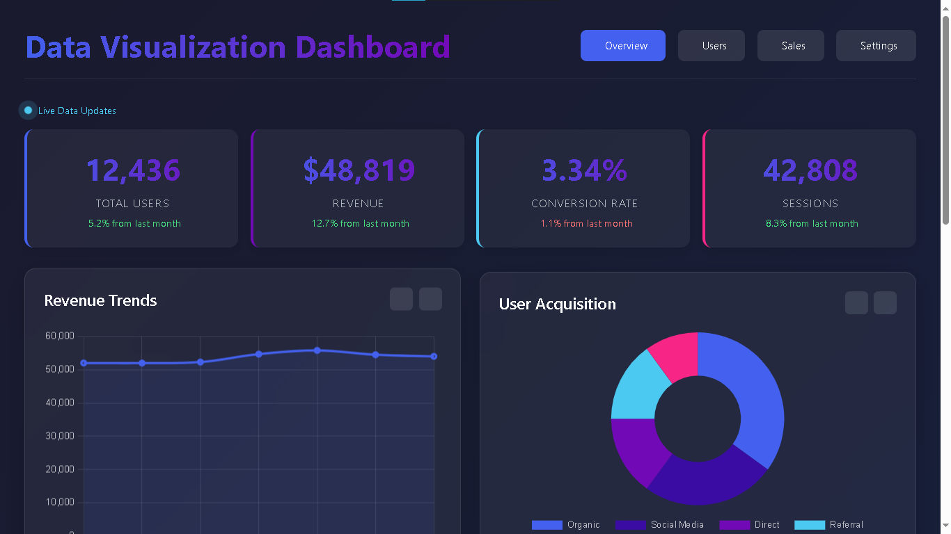Click the right blank button in User Acquisition header
Image resolution: width=951 pixels, height=534 pixels.
pyautogui.click(x=885, y=302)
